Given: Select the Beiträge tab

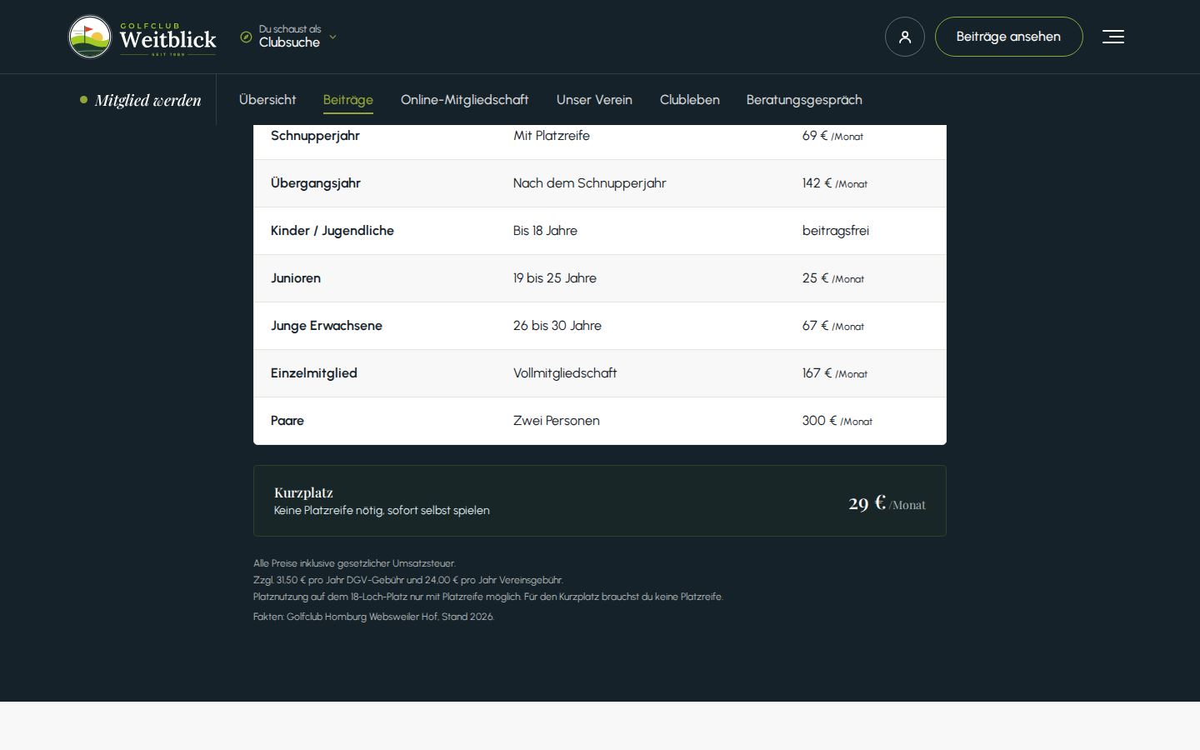Looking at the screenshot, I should point(348,100).
